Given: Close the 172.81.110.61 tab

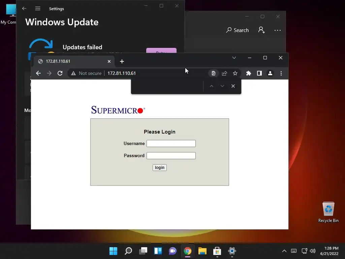Looking at the screenshot, I should [x=109, y=61].
